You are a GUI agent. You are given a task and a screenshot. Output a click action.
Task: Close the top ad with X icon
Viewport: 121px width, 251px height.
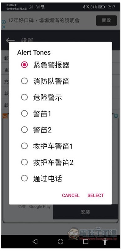tap(3, 27)
